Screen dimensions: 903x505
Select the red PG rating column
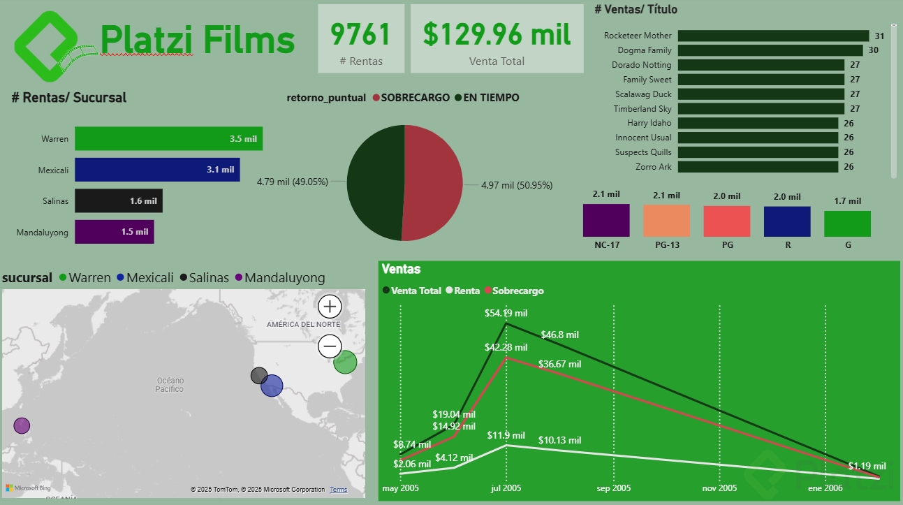click(727, 221)
